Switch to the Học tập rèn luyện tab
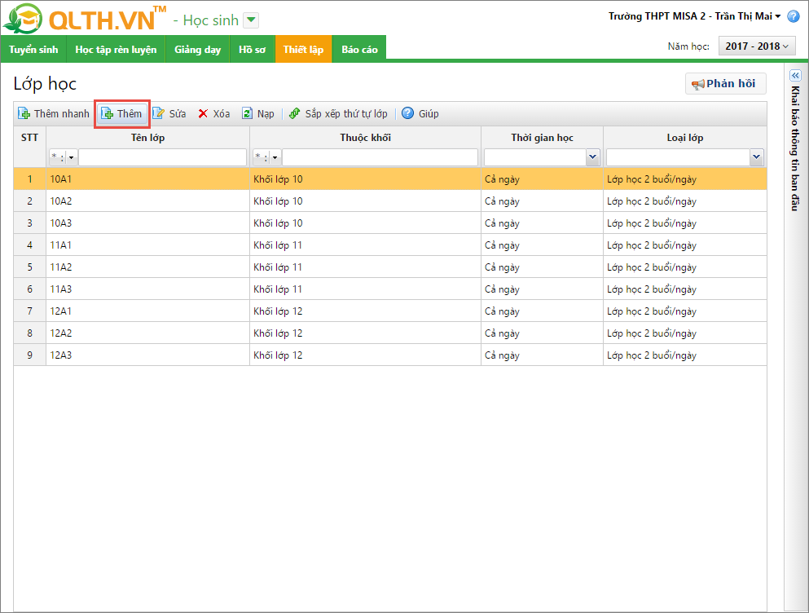The width and height of the screenshot is (809, 613). click(116, 50)
